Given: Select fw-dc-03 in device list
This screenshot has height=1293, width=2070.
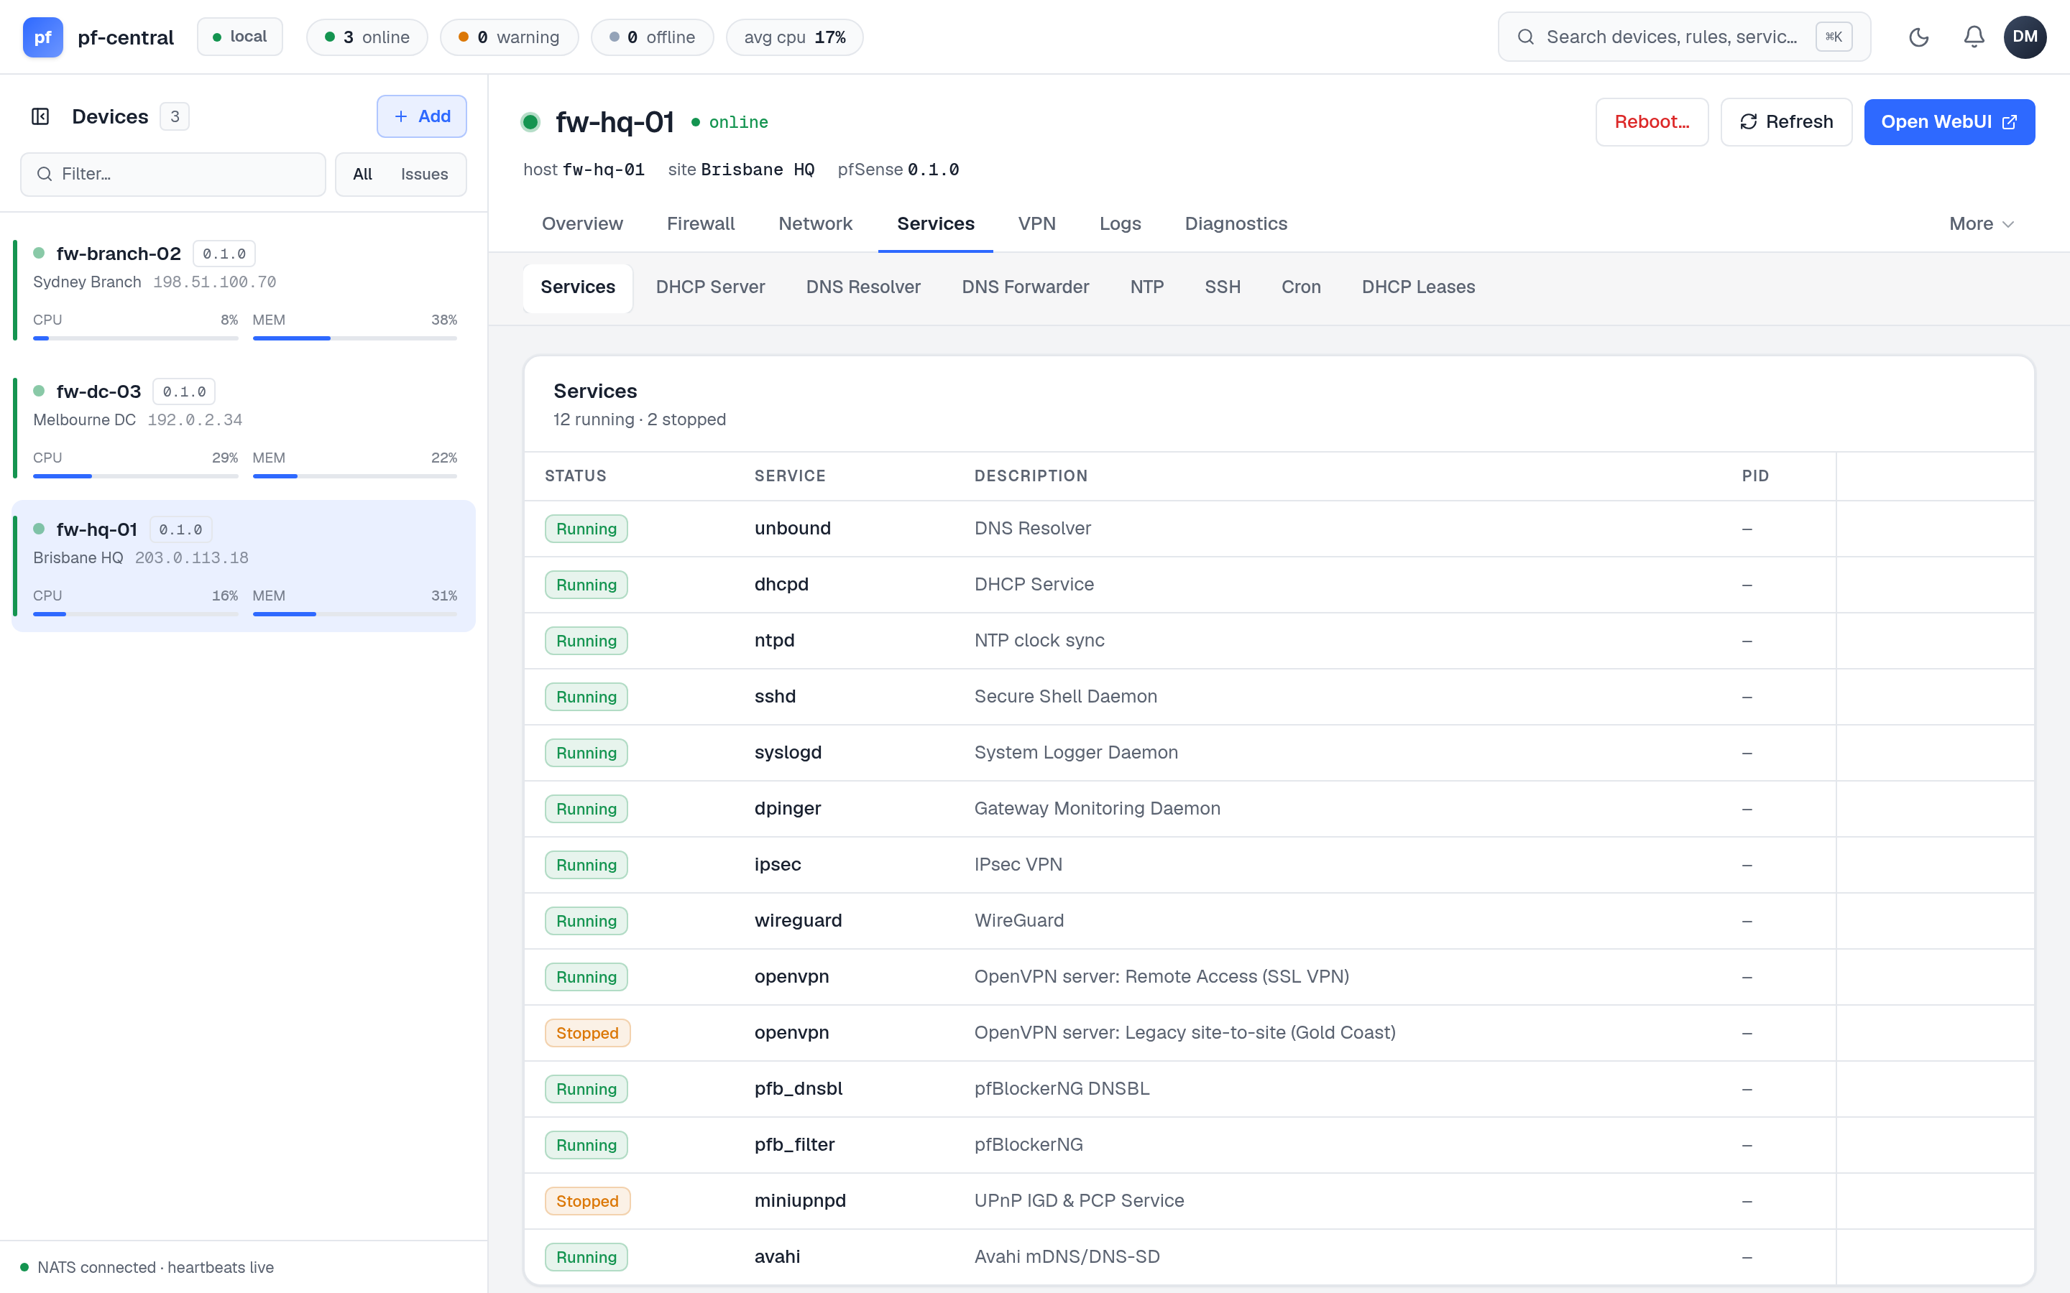Looking at the screenshot, I should pyautogui.click(x=244, y=428).
